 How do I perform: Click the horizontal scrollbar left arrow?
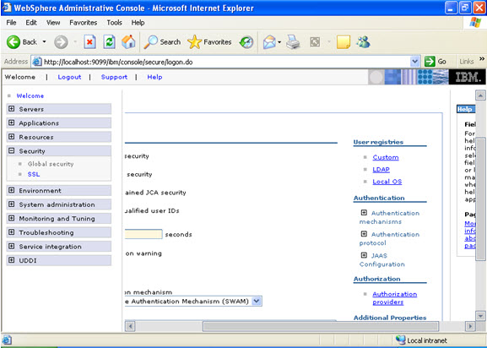tap(130, 326)
